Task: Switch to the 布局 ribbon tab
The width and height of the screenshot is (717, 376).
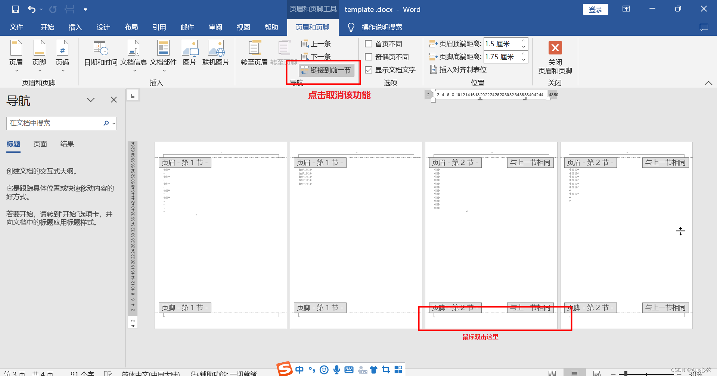Action: pos(131,27)
